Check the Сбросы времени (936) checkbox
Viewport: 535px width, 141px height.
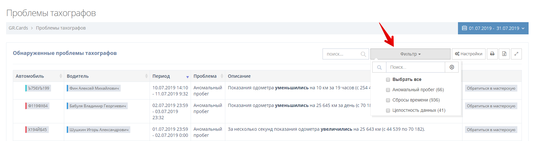388,100
